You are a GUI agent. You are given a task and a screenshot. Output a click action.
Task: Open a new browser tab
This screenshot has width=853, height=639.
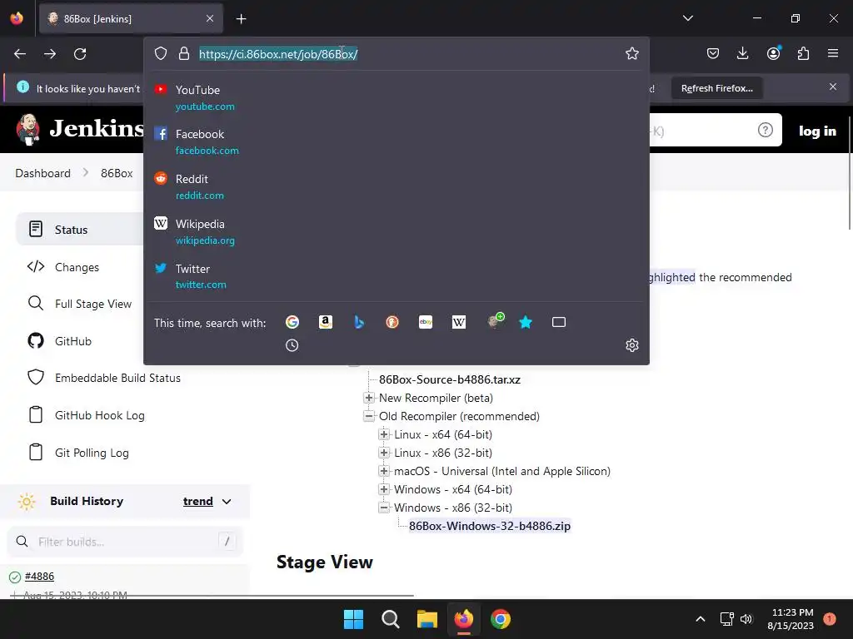tap(241, 19)
